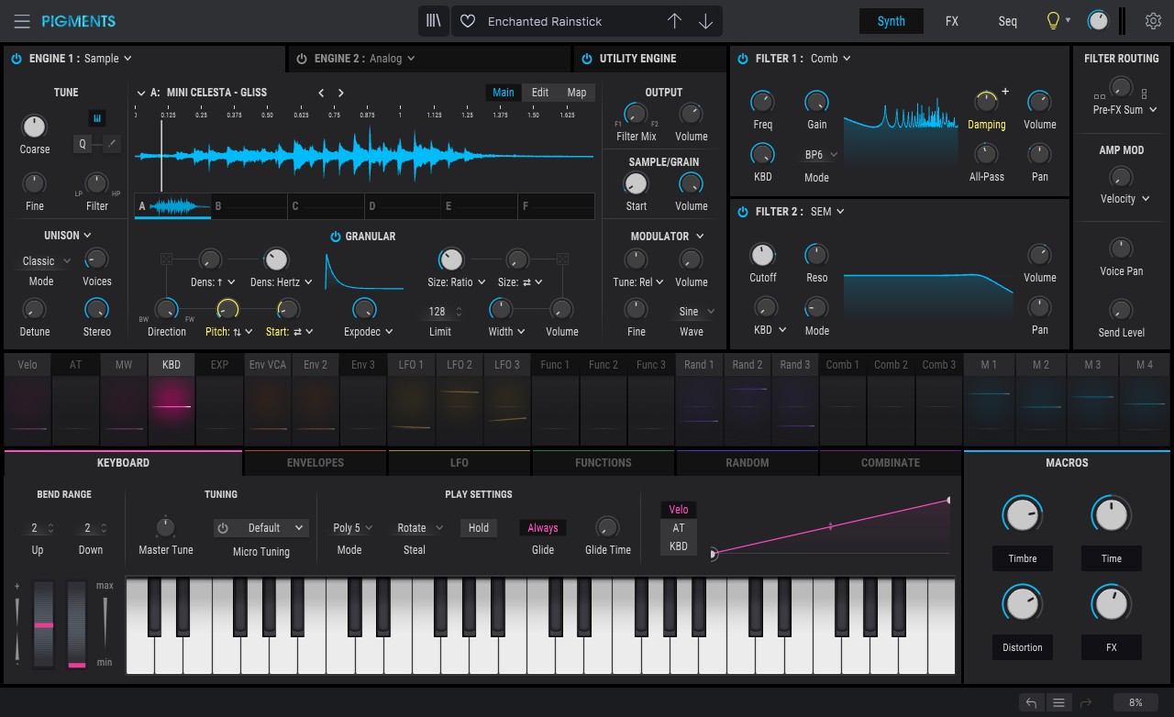This screenshot has width=1174, height=717.
Task: Switch to the FX tab
Action: pyautogui.click(x=952, y=21)
